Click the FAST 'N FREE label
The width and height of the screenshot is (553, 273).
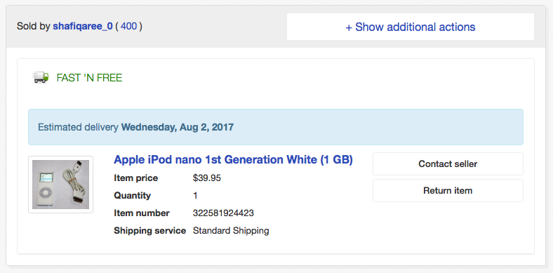[89, 78]
